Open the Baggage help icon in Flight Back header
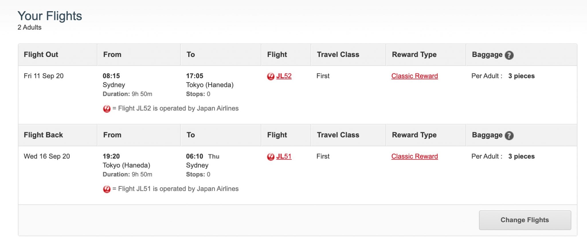The height and width of the screenshot is (244, 587). pyautogui.click(x=509, y=135)
